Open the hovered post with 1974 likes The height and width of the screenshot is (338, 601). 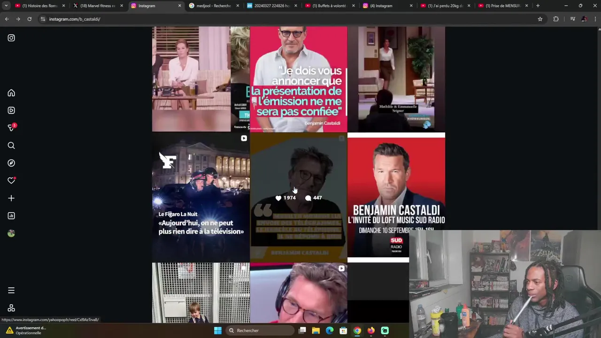299,197
